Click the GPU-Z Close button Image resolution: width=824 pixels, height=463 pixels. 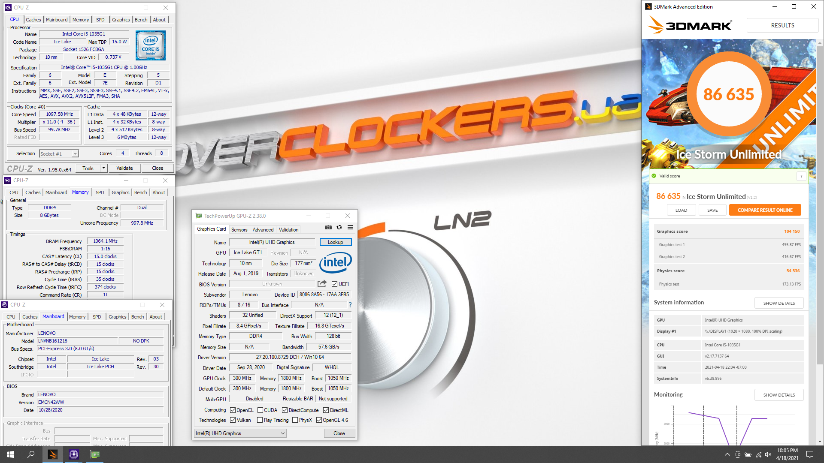click(x=339, y=433)
